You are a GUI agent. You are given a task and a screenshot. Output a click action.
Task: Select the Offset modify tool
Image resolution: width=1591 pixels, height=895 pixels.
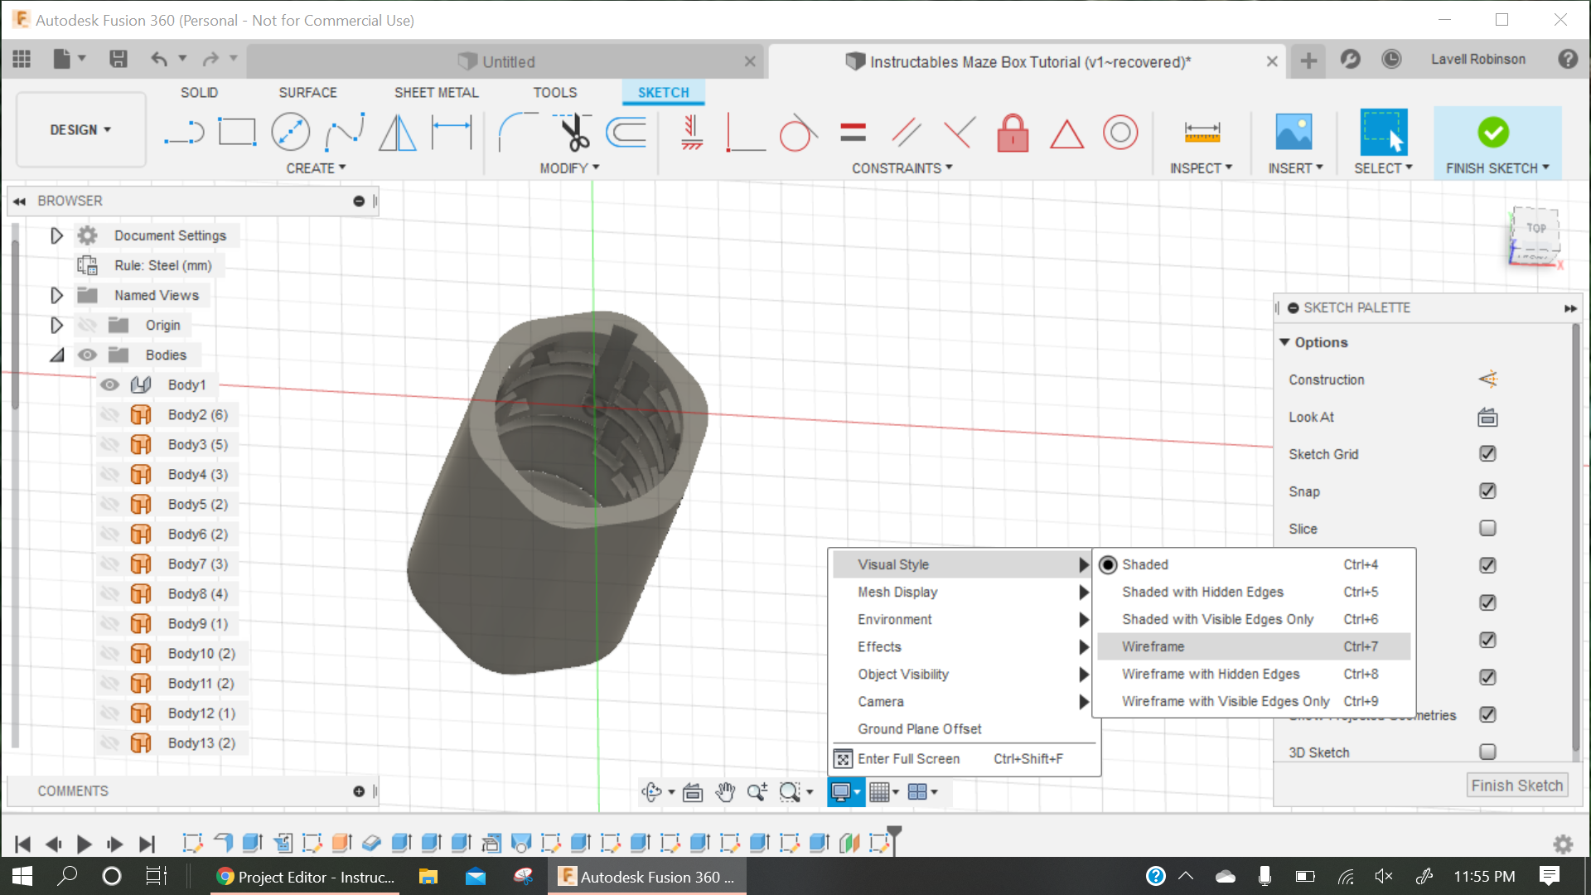[626, 132]
